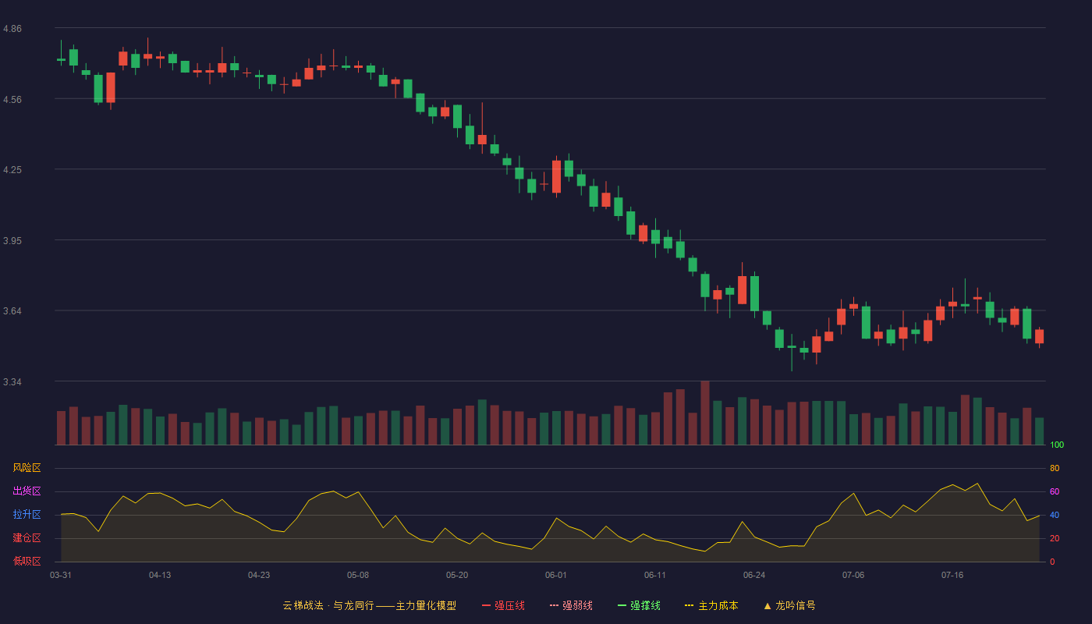
Task: Click the 拉升区 zone label
Action: (27, 515)
